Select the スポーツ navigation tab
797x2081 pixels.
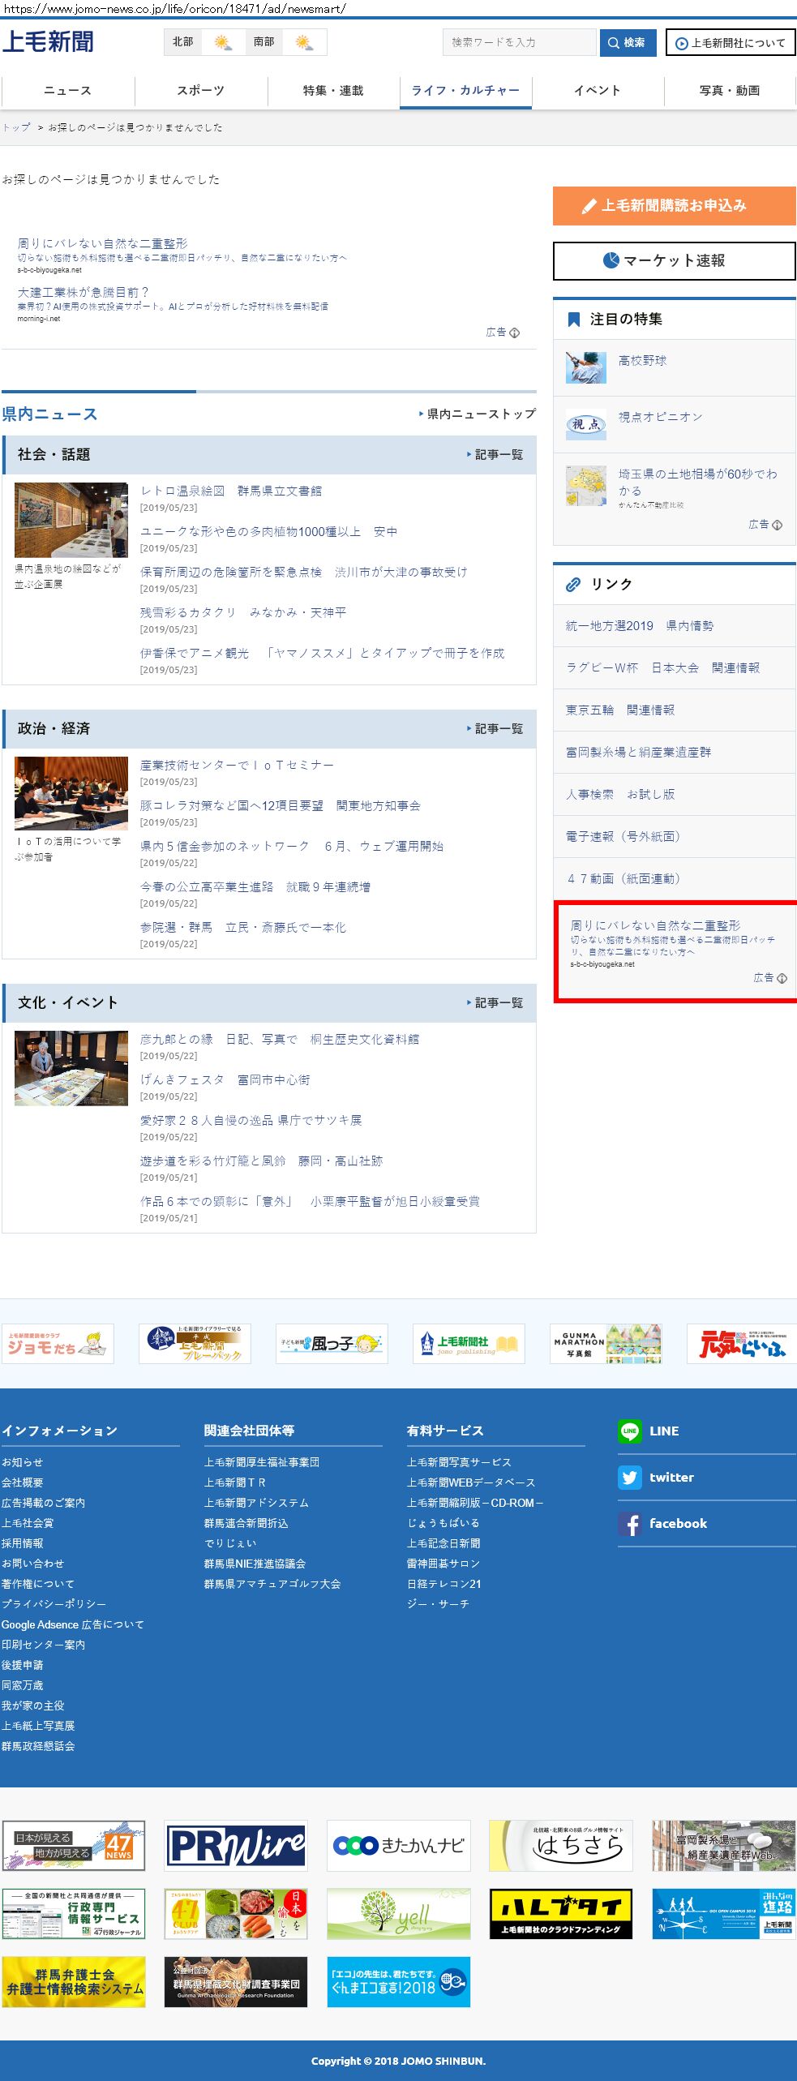coord(200,91)
